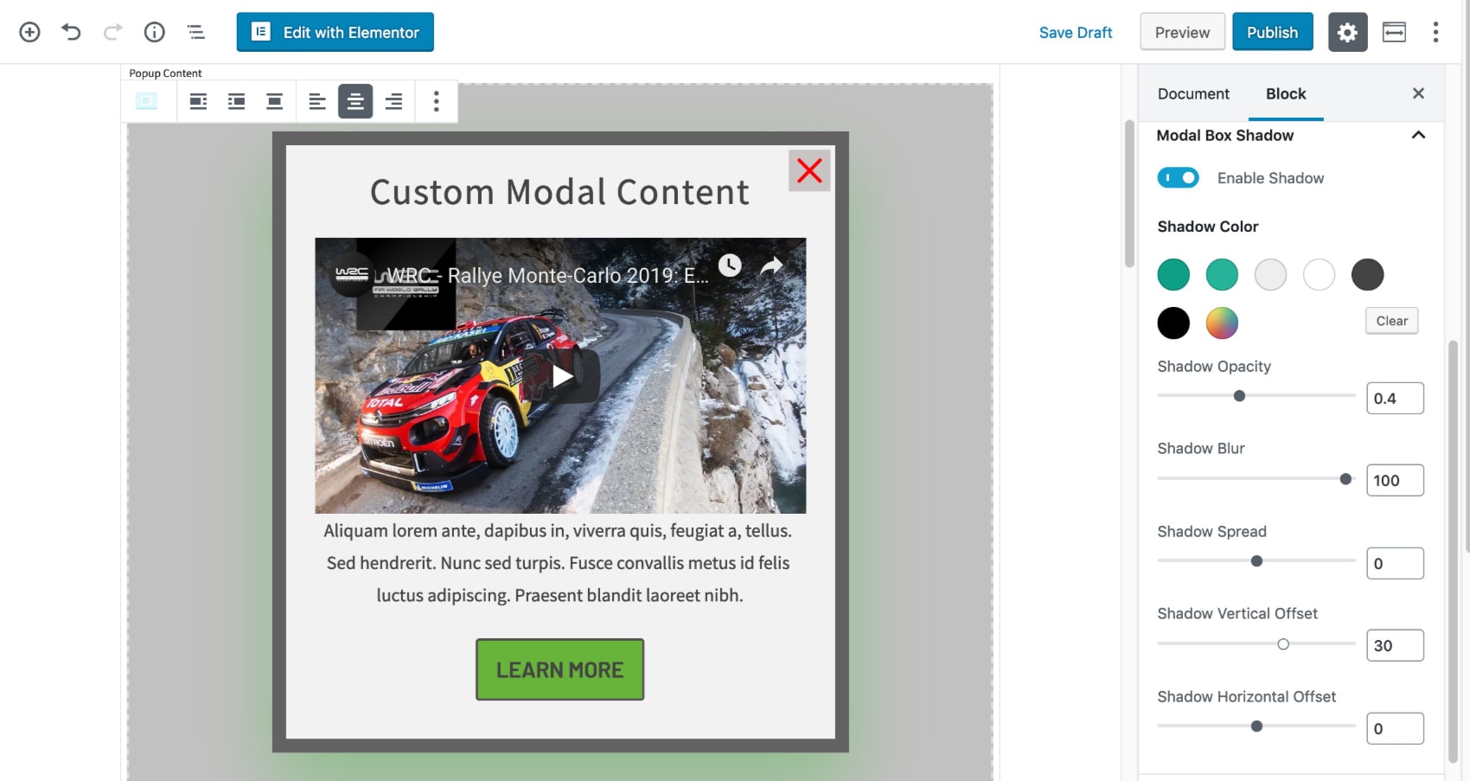Undo the last change

(71, 32)
